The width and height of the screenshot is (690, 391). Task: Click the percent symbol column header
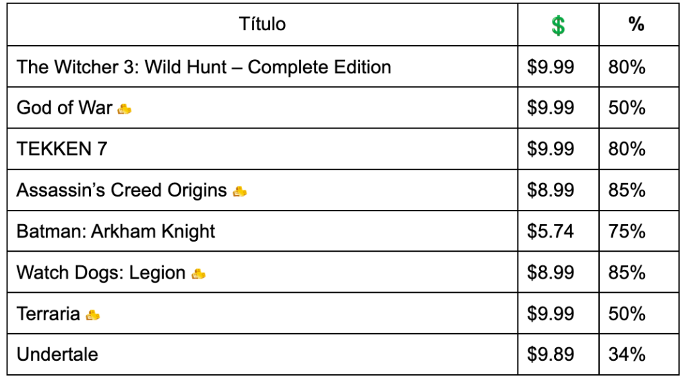636,24
